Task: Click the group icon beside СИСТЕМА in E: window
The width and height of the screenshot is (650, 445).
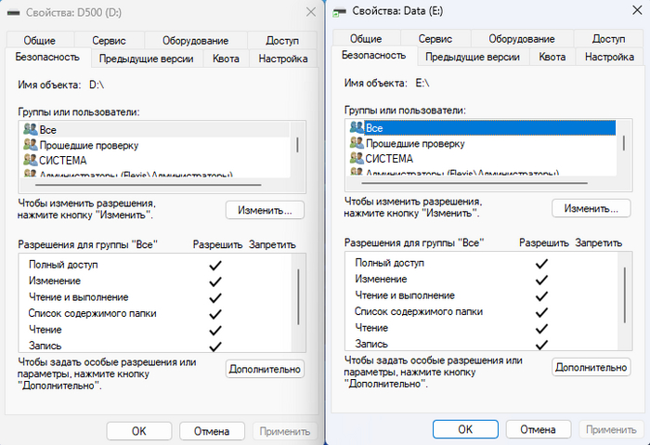Action: click(x=357, y=159)
